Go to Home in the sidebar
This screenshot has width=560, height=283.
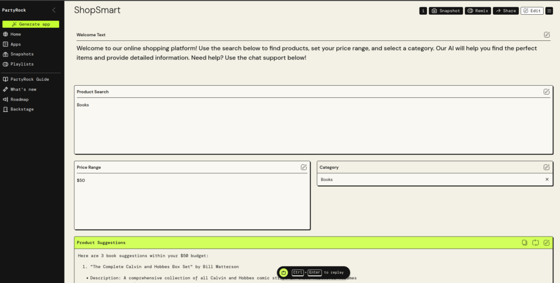click(x=15, y=34)
